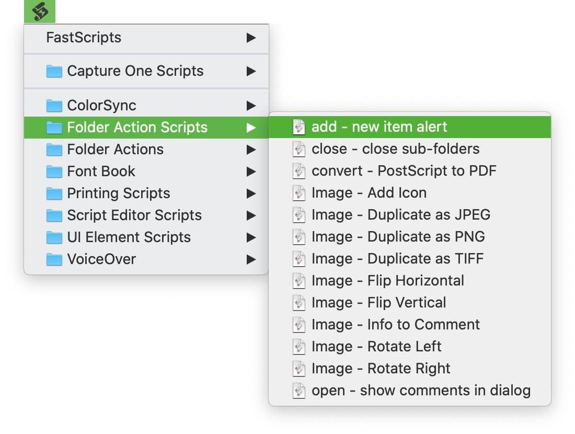The image size is (575, 434).
Task: Click the ColorSync folder icon
Action: tap(54, 106)
